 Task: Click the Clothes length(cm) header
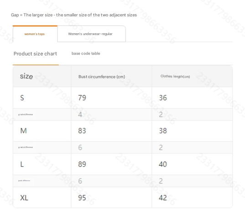(175, 76)
